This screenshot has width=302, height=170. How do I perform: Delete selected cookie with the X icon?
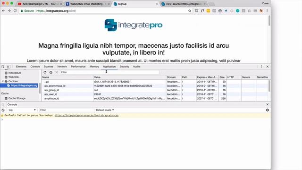tap(57, 72)
